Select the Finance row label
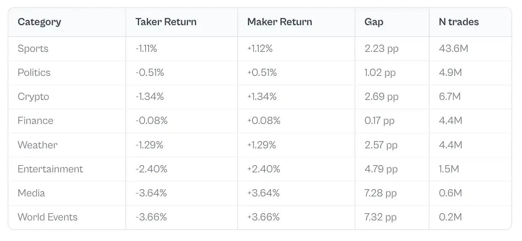522x241 pixels. click(x=36, y=120)
